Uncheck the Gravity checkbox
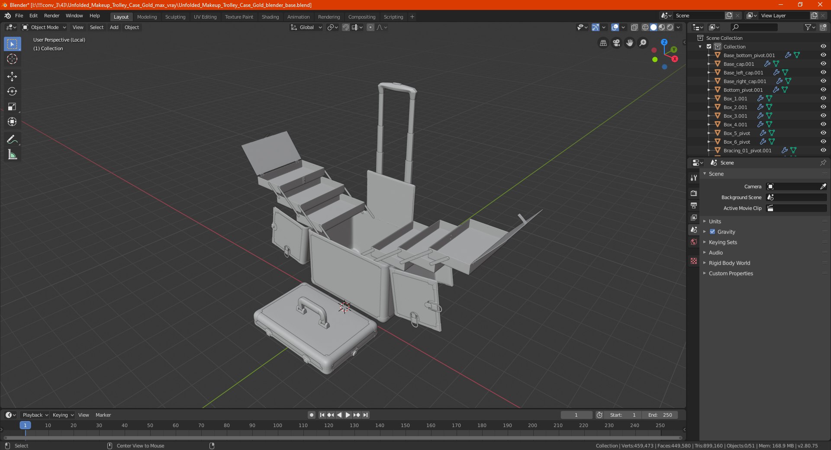831x450 pixels. pyautogui.click(x=712, y=232)
